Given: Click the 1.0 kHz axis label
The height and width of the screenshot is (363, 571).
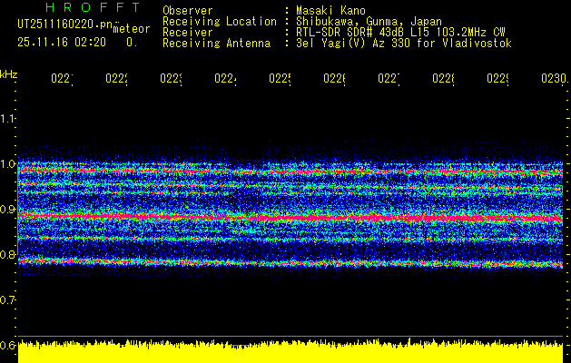Looking at the screenshot, I should (x=7, y=163).
